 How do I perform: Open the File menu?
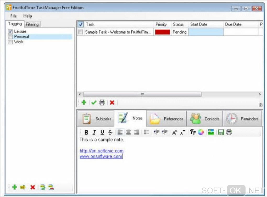point(13,16)
